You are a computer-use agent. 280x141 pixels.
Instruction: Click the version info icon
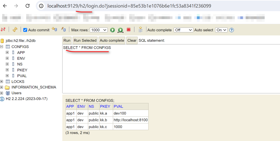pos(2,99)
